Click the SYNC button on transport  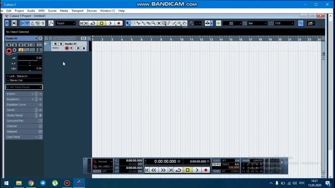coord(217,171)
